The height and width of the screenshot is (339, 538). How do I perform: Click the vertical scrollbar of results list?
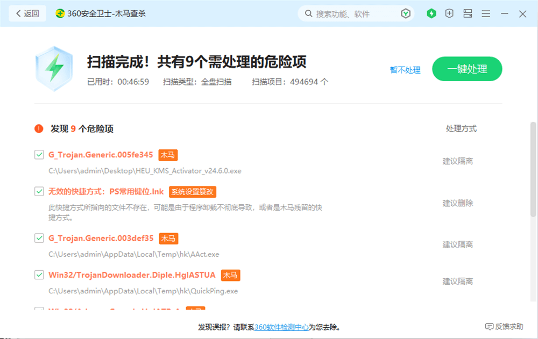(x=533, y=169)
